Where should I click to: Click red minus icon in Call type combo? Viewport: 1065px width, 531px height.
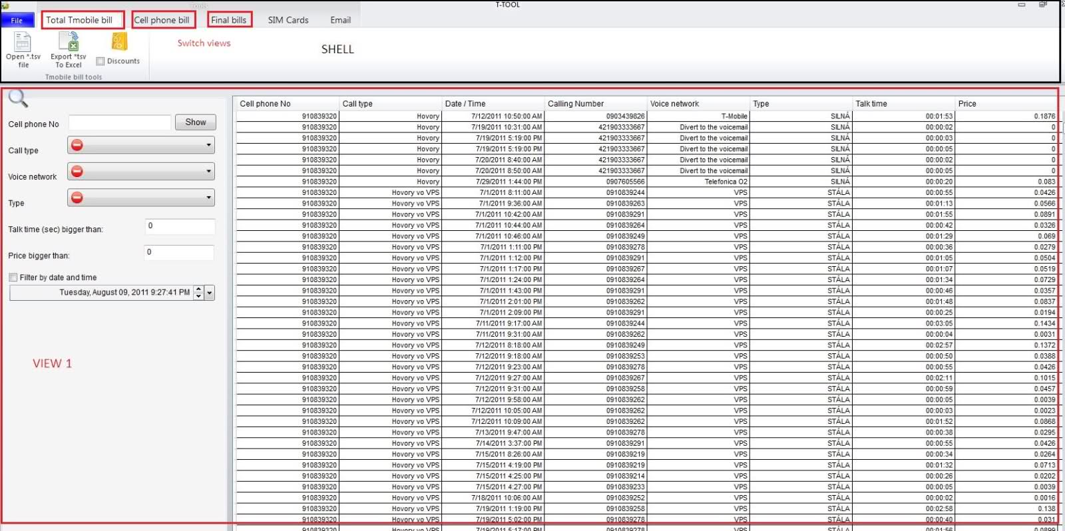(77, 145)
